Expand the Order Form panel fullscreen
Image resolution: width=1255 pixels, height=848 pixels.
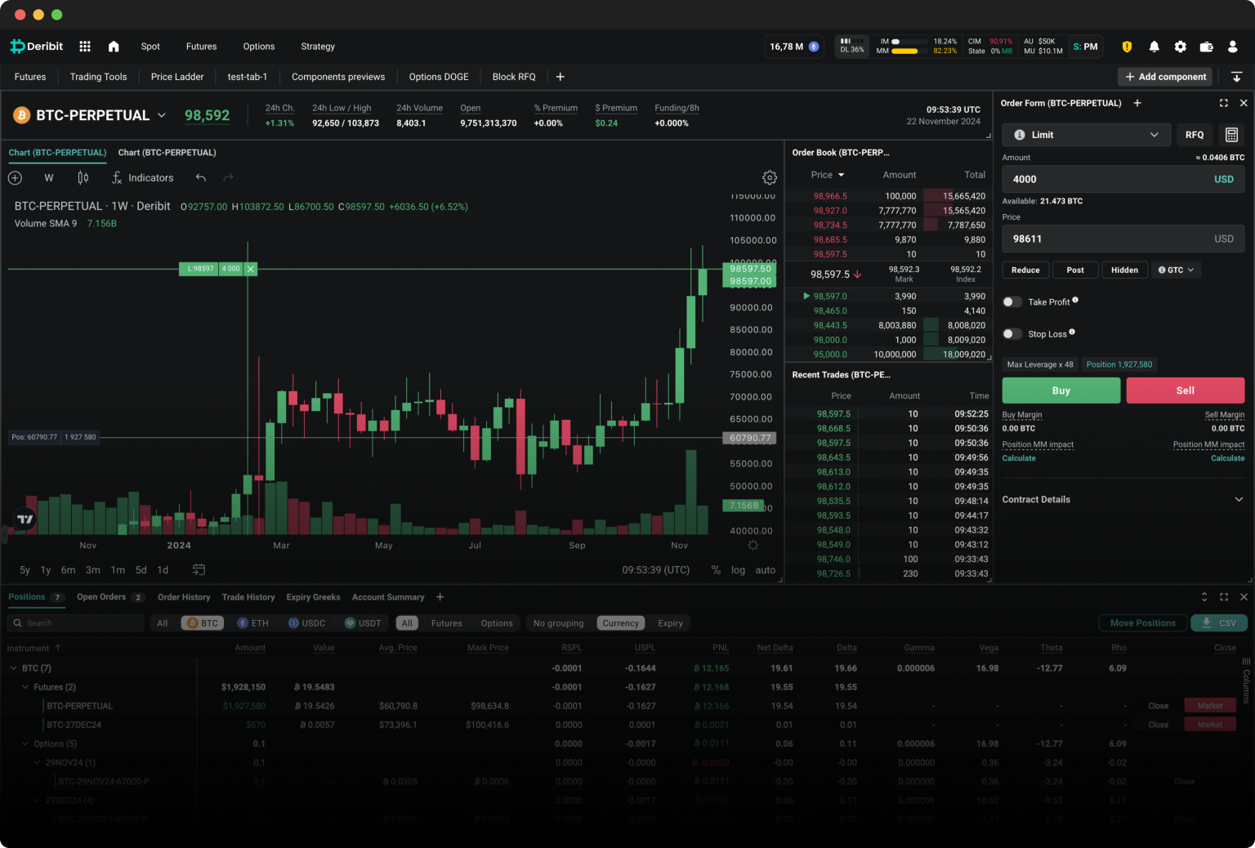coord(1223,103)
